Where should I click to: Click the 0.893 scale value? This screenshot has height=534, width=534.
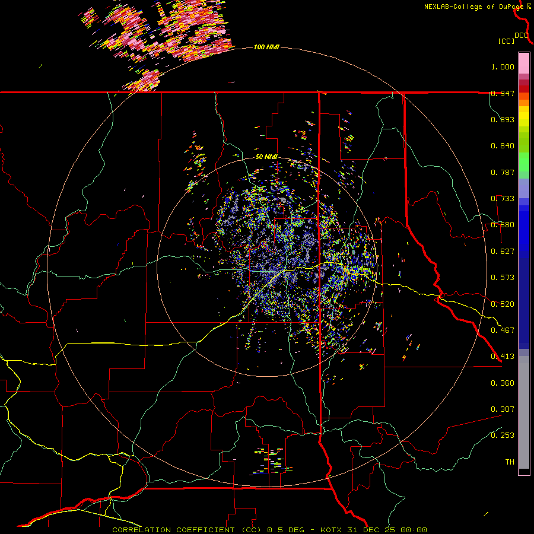503,119
